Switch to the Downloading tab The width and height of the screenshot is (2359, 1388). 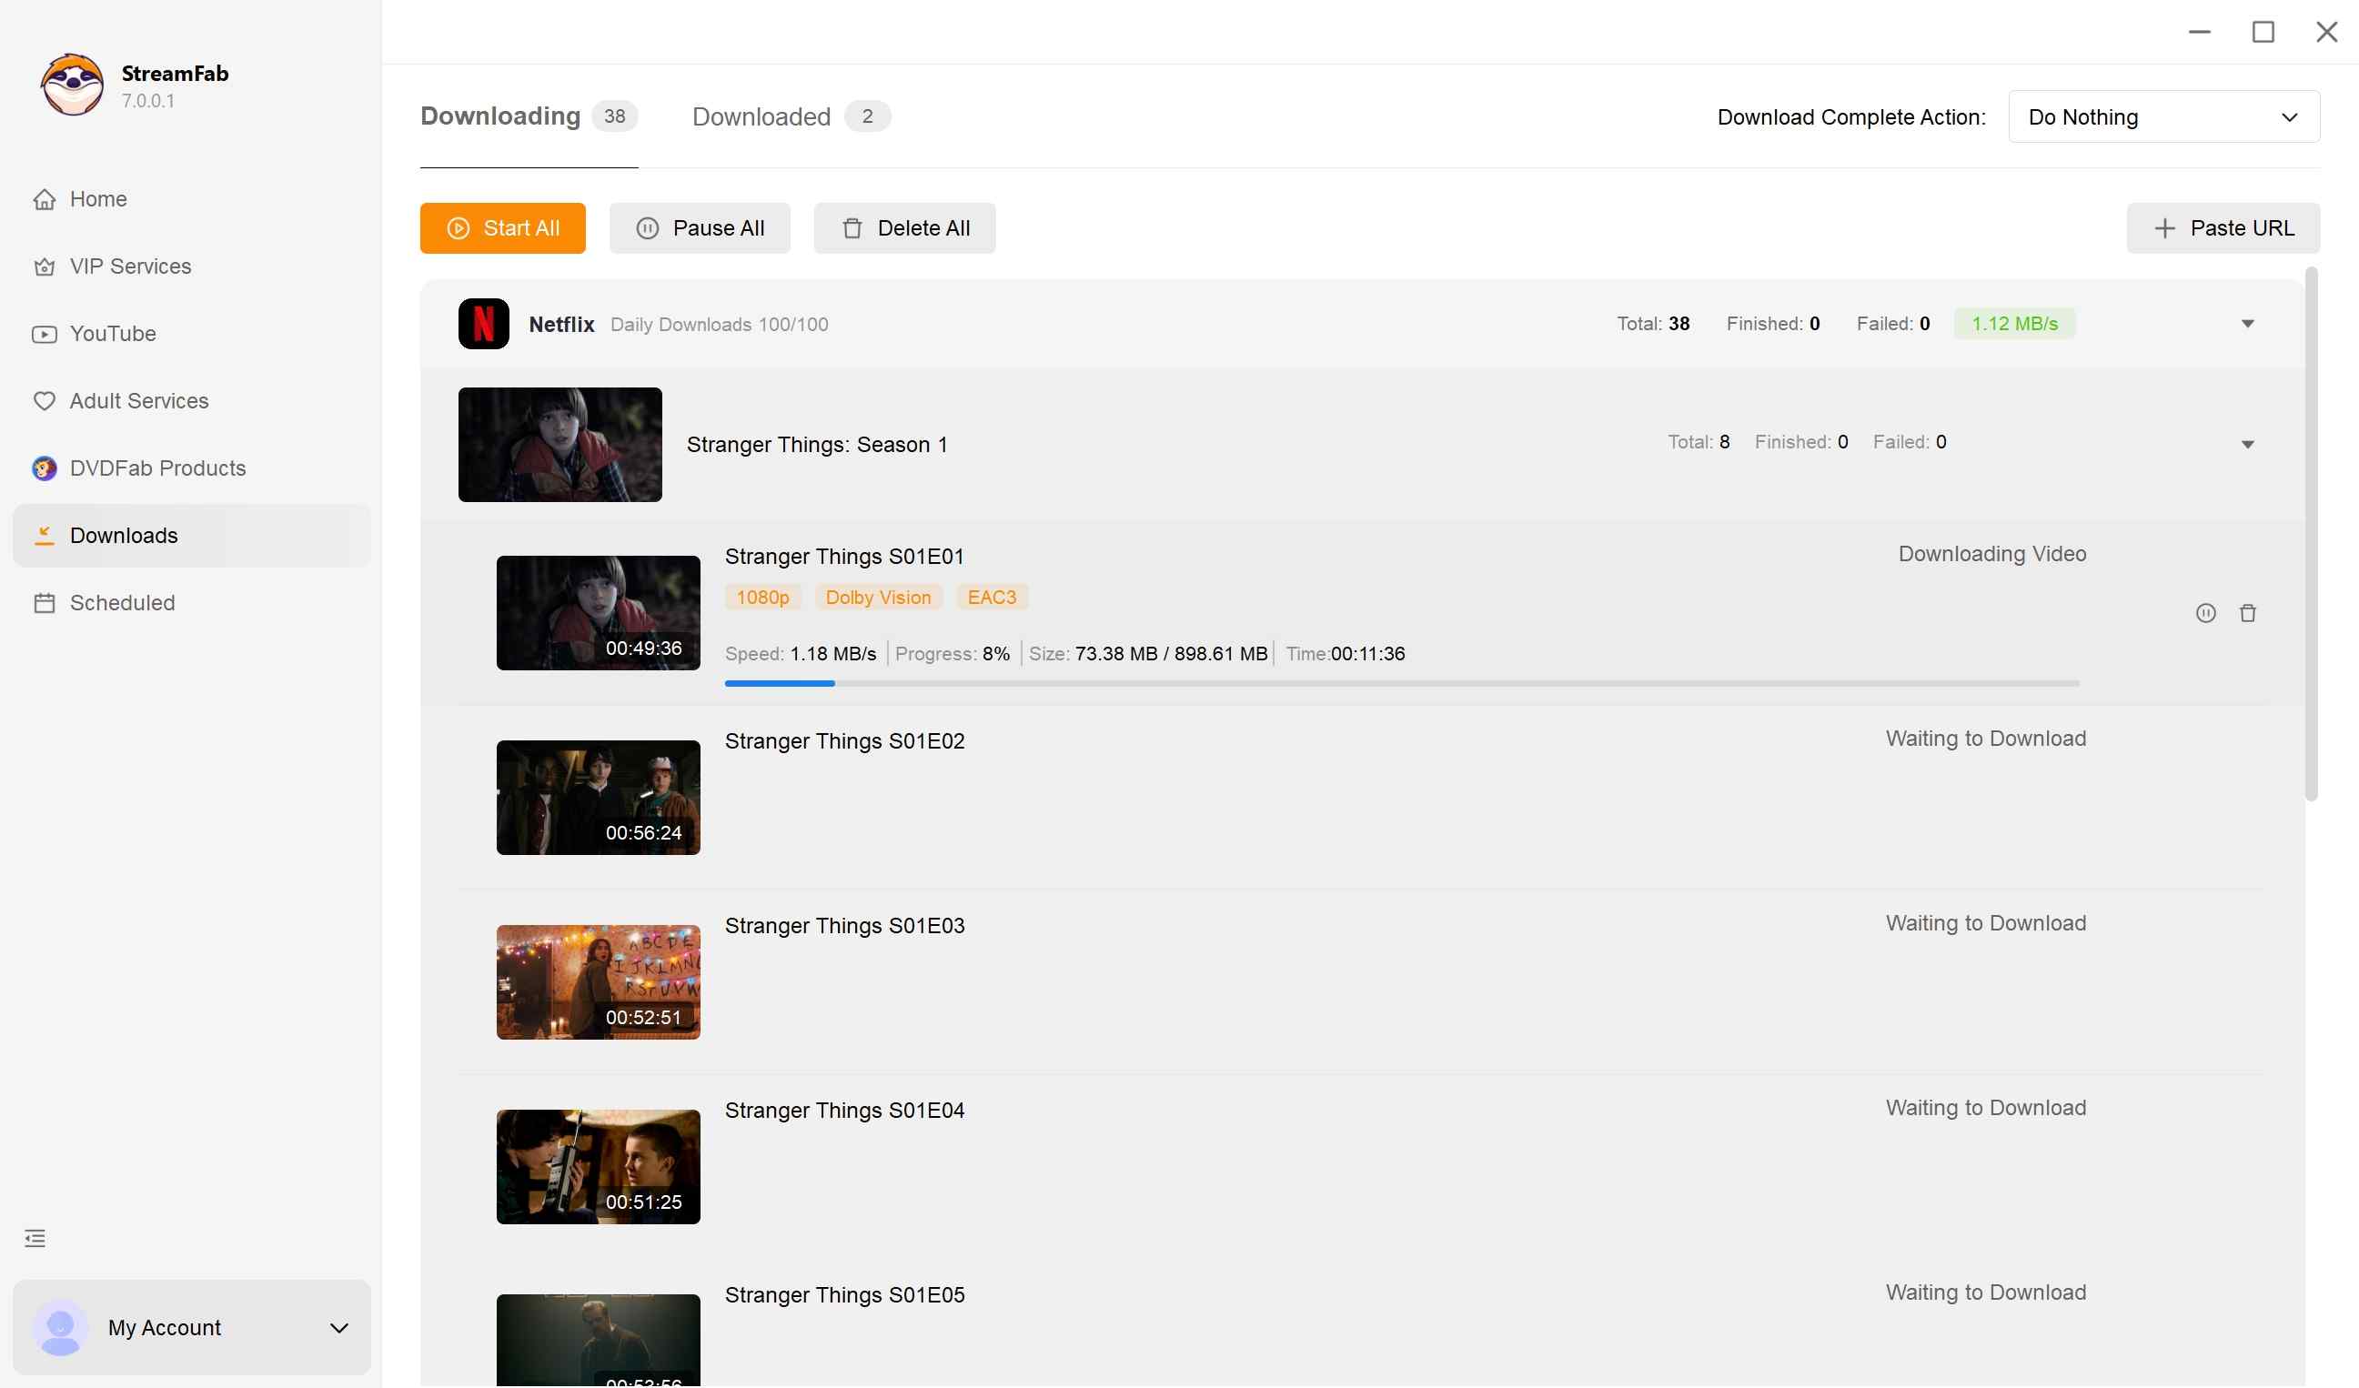500,116
